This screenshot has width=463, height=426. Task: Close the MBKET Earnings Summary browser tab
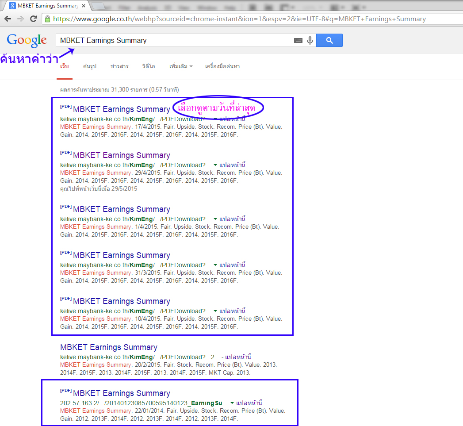83,6
